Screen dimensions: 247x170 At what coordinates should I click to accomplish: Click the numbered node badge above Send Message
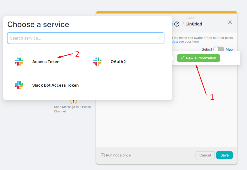click(x=73, y=101)
